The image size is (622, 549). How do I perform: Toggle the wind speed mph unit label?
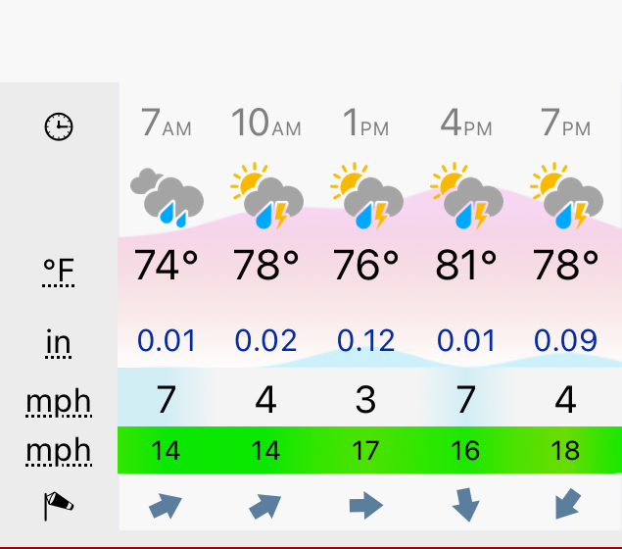pyautogui.click(x=59, y=402)
